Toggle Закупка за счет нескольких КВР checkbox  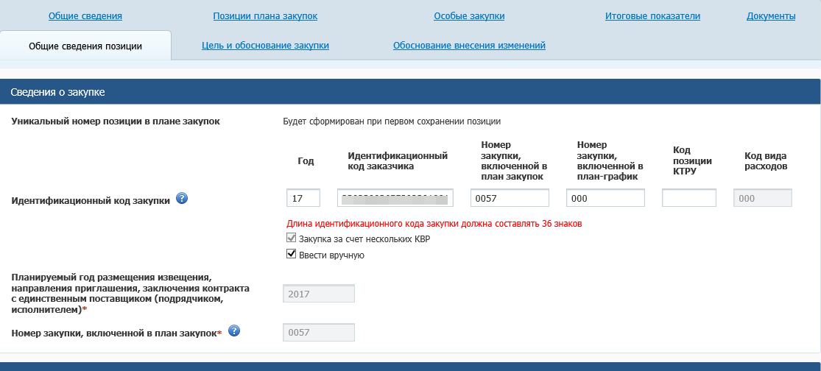[291, 239]
